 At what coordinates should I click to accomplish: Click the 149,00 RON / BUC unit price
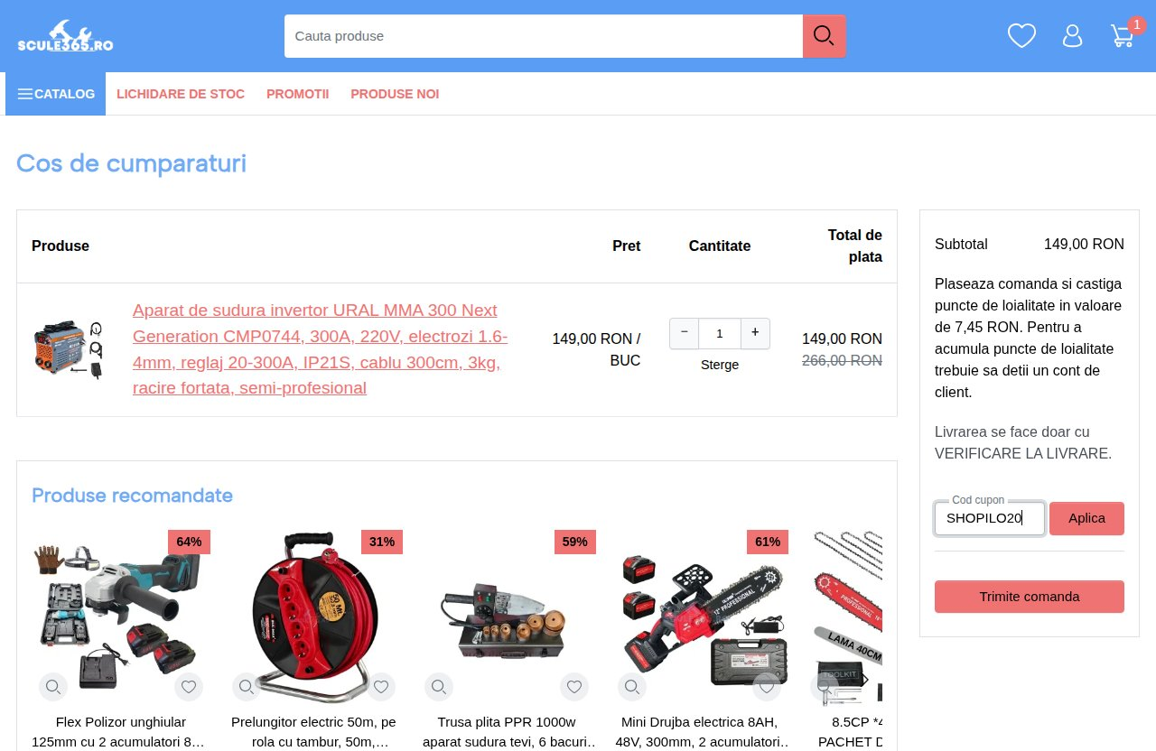(x=596, y=349)
